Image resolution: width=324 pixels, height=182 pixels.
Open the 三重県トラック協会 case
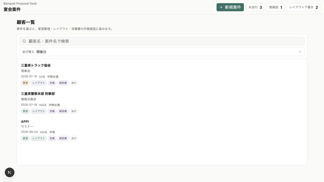(162, 74)
